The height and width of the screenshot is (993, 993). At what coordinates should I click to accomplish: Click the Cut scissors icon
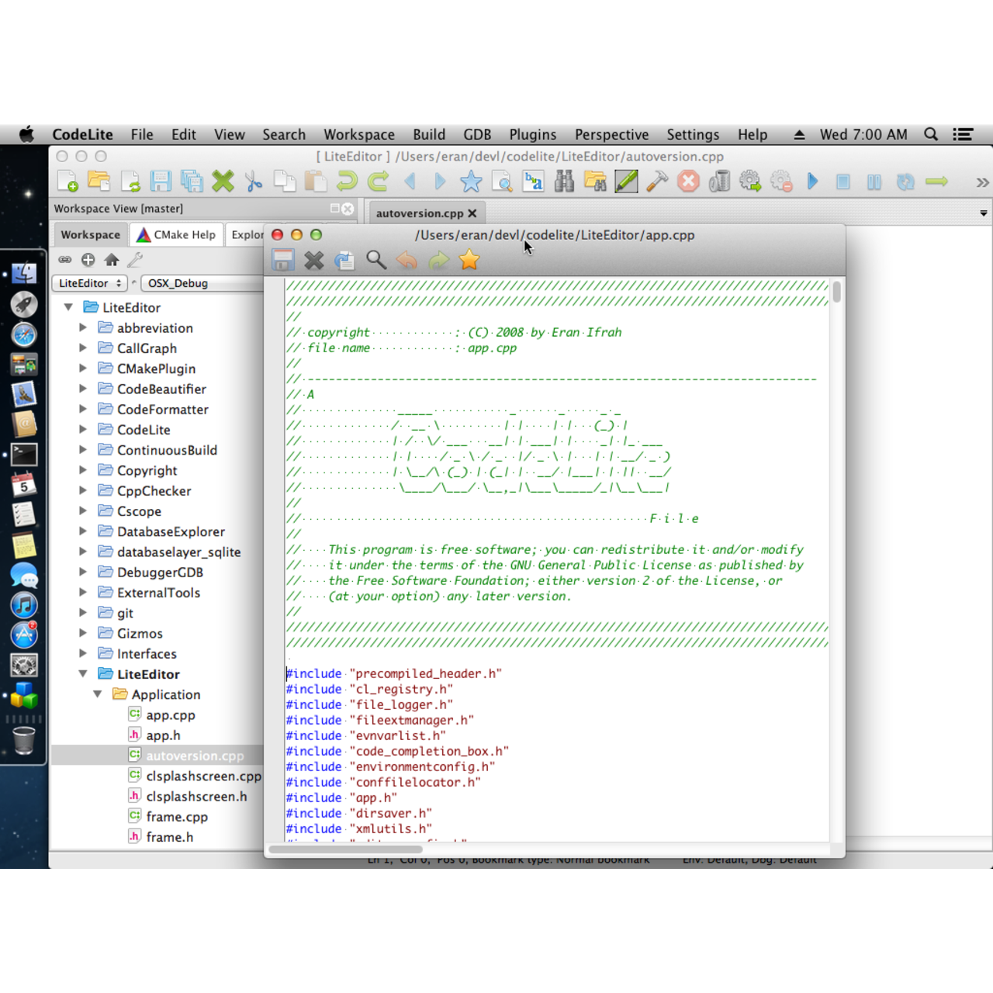point(254,182)
